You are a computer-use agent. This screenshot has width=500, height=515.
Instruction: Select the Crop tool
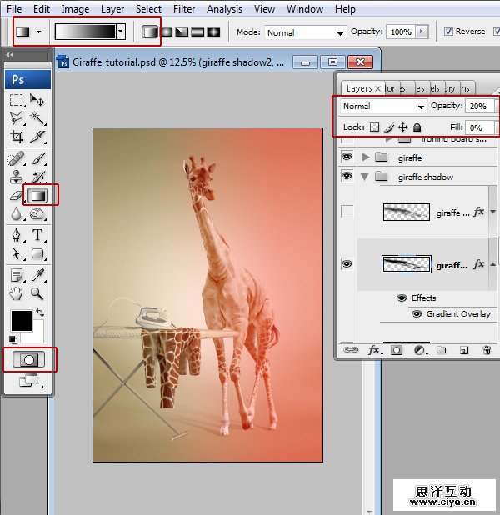coord(16,137)
